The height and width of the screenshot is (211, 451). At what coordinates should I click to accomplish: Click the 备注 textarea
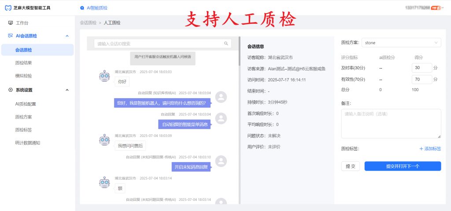(x=391, y=123)
